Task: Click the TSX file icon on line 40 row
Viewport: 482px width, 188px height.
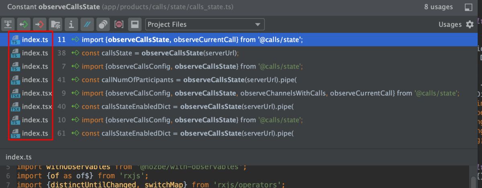Action: [x=15, y=106]
